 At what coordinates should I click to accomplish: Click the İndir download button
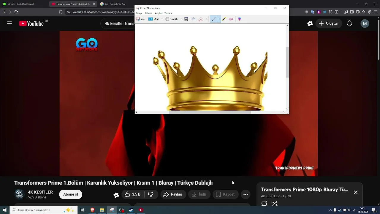(x=199, y=194)
